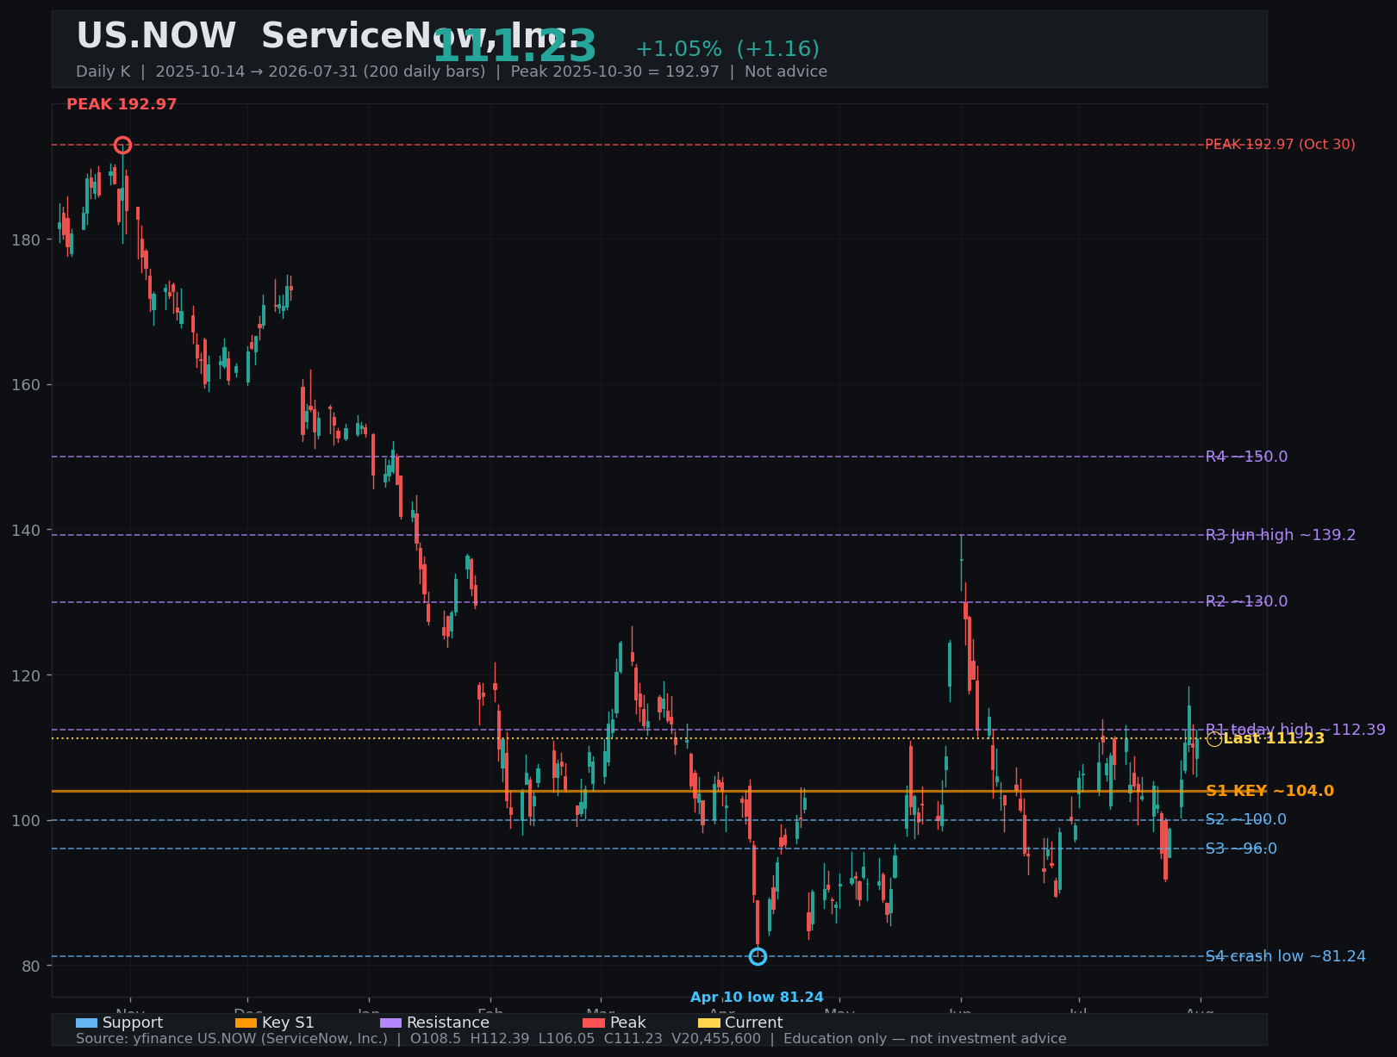Click the "120" y-axis tick label
Image resolution: width=1397 pixels, height=1057 pixels.
click(25, 675)
